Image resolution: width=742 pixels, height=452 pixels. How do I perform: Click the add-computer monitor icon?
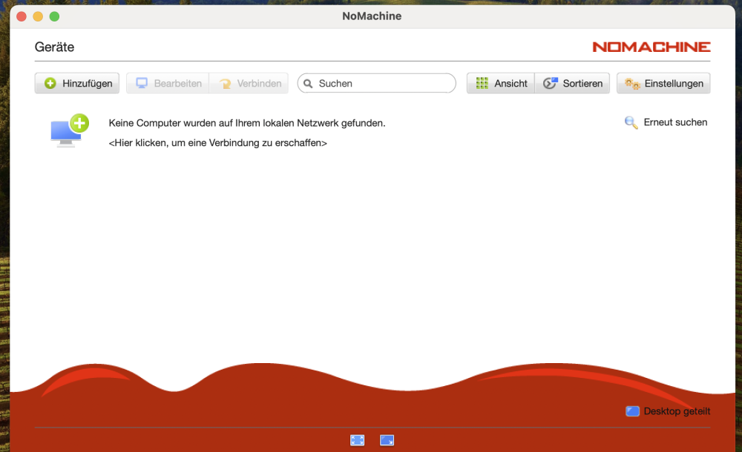pyautogui.click(x=69, y=130)
